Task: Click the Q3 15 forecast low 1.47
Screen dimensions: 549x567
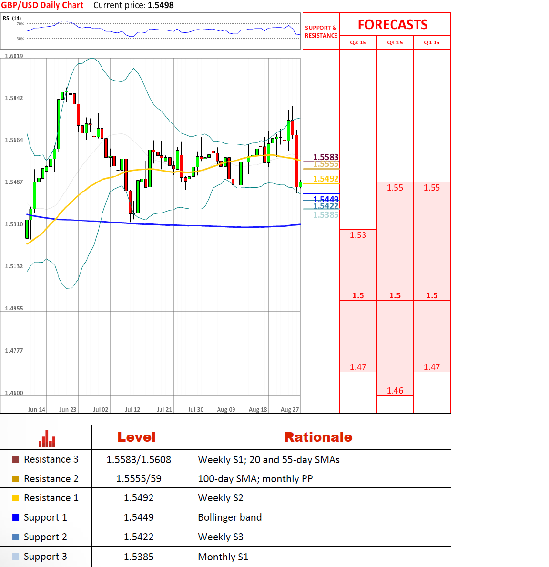Action: 358,367
